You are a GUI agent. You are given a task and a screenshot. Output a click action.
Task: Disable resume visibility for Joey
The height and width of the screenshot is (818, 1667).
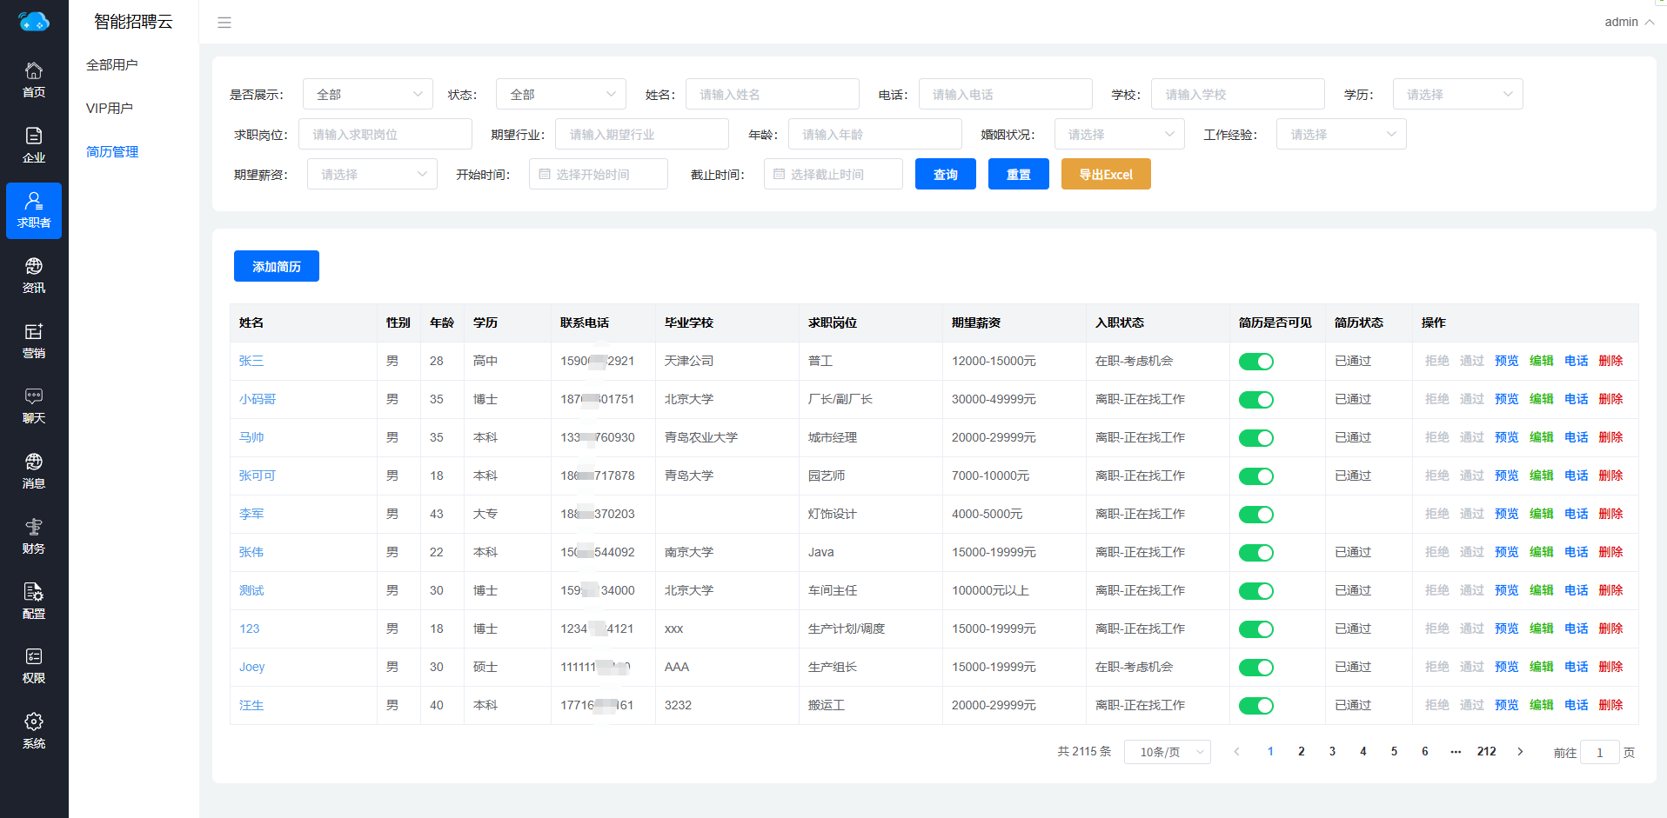coord(1255,668)
